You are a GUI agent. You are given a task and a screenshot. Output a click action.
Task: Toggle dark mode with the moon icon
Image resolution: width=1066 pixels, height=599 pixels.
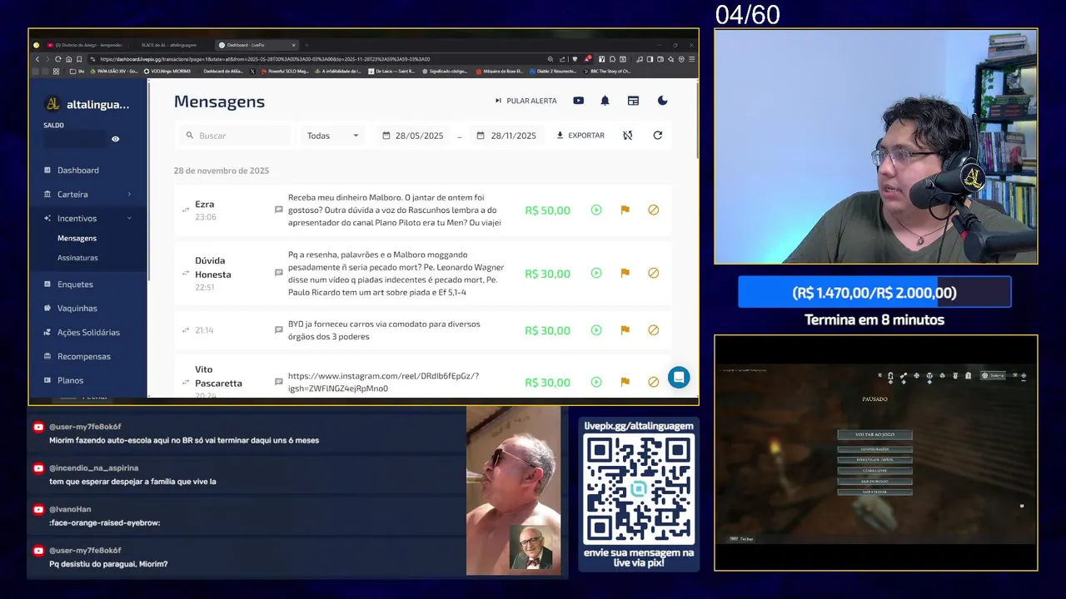click(x=663, y=101)
